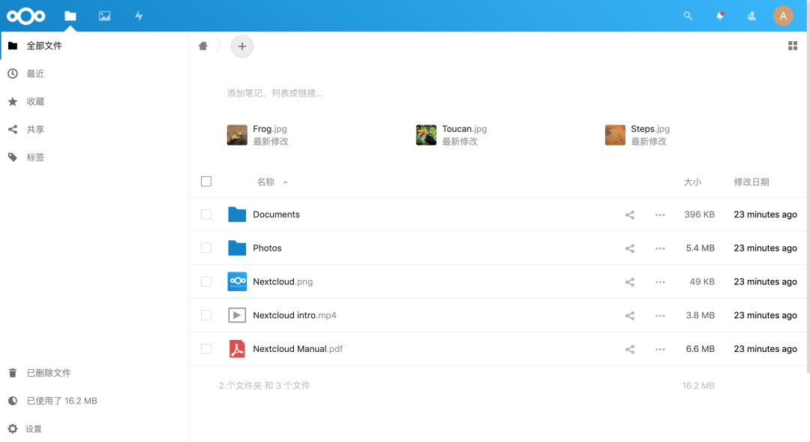Open Documents folder name

(x=276, y=215)
